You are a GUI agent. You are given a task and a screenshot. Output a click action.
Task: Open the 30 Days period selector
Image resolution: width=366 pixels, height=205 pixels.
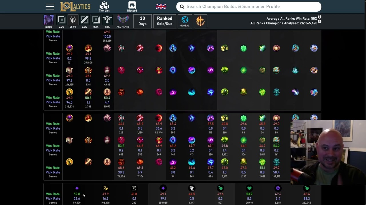[x=142, y=21]
